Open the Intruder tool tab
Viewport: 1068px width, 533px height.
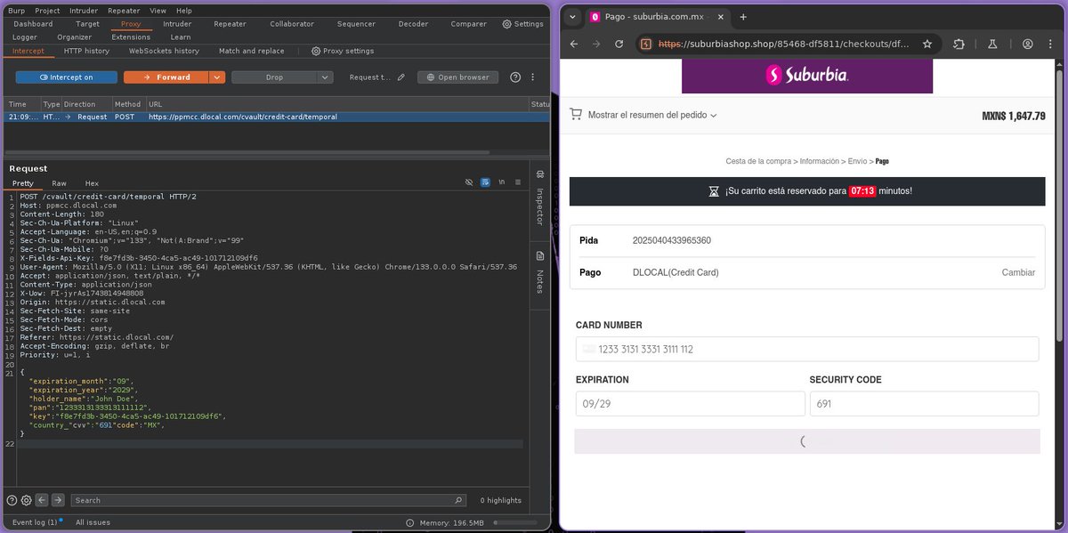click(177, 24)
